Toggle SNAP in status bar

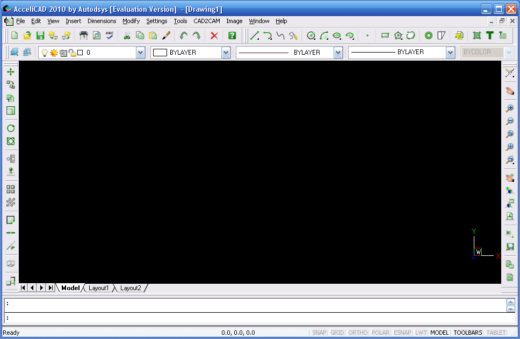[319, 333]
